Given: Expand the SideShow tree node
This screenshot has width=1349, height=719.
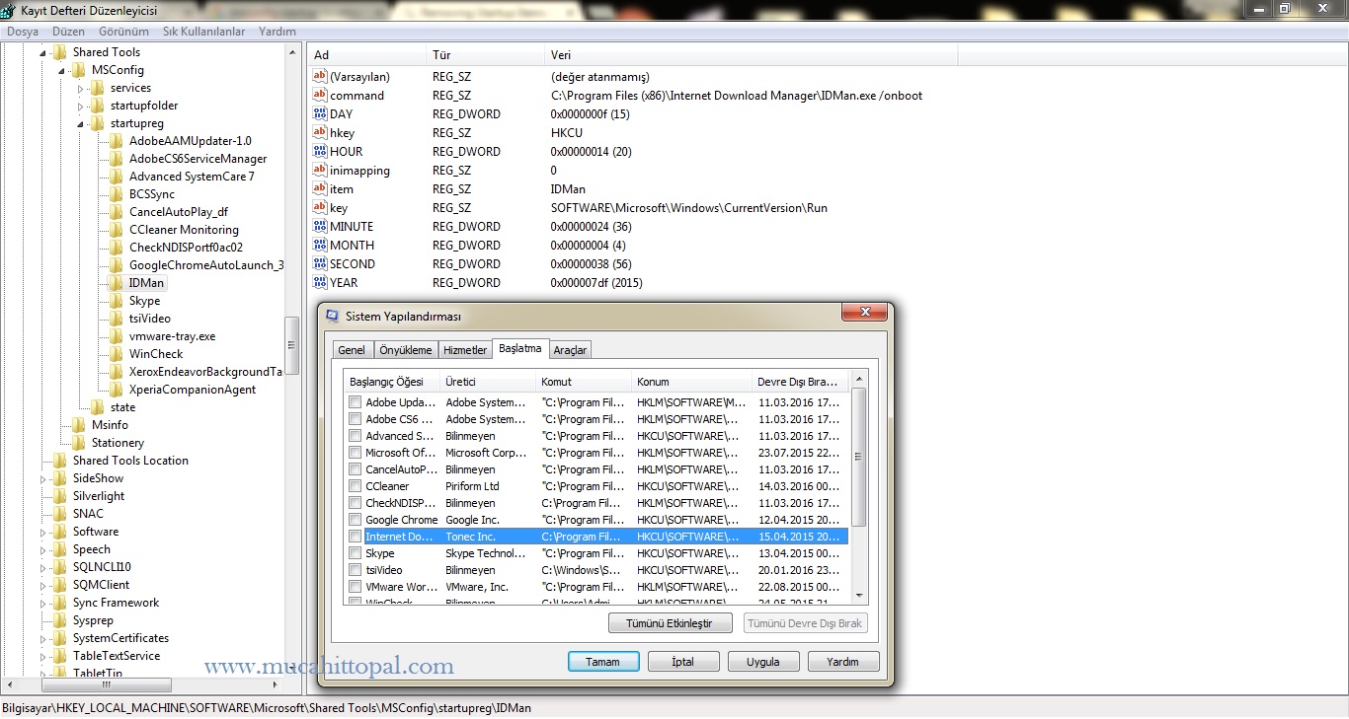Looking at the screenshot, I should [43, 479].
